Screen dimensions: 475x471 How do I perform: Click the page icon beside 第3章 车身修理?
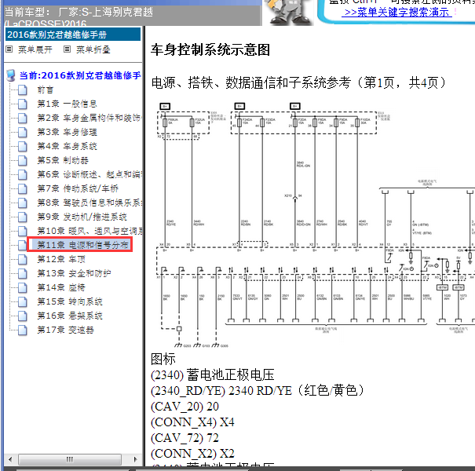[23, 132]
